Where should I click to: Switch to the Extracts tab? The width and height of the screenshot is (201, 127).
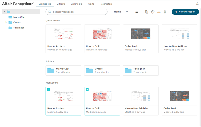(x=61, y=4)
